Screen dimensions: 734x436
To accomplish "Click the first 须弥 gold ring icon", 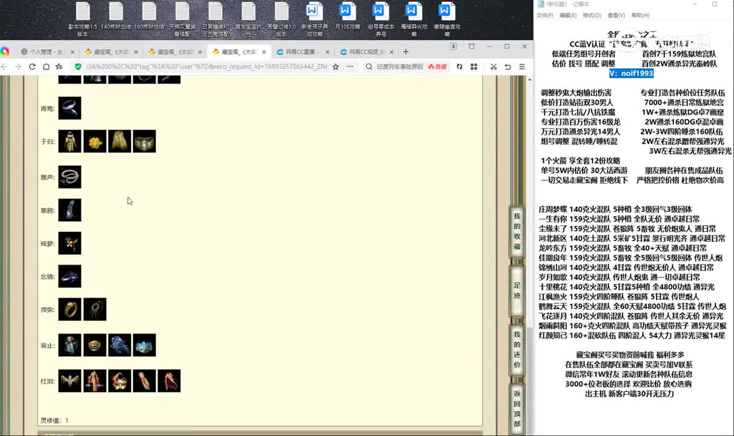I will tap(70, 309).
